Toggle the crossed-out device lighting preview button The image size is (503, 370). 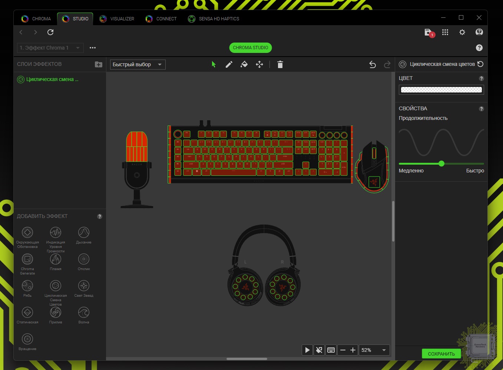coord(319,350)
